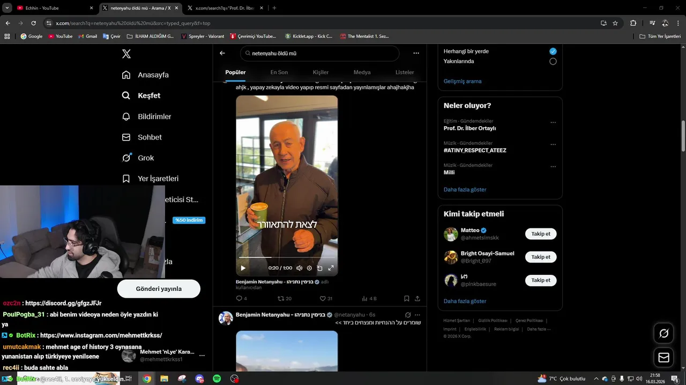686x385 pixels.
Task: Open the taskbar weather widget
Action: point(562,379)
